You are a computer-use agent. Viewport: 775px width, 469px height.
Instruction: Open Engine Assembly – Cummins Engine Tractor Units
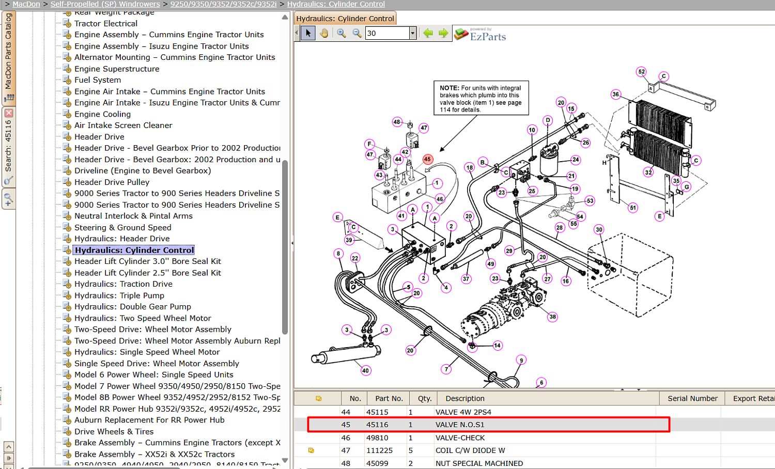pos(169,35)
